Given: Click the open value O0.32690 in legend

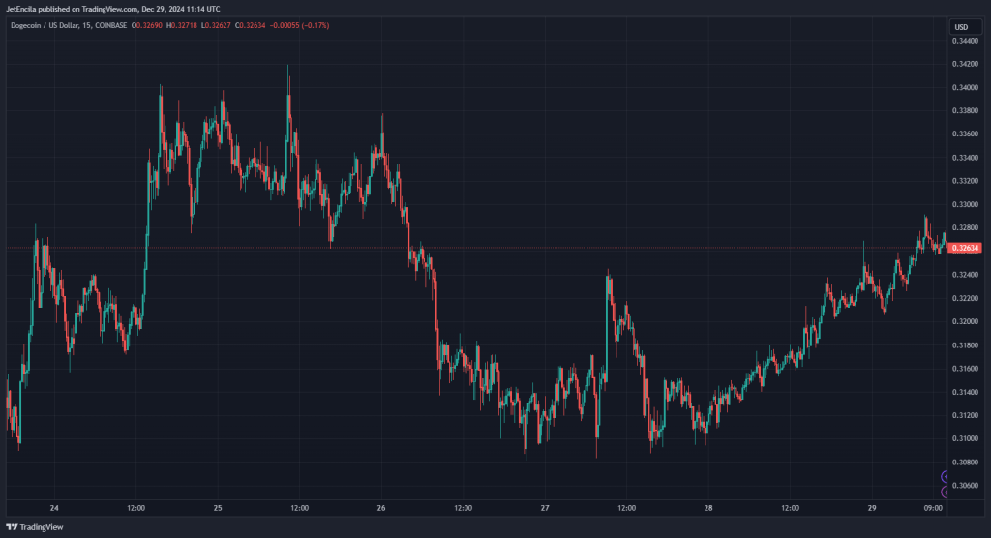Looking at the screenshot, I should coord(147,26).
